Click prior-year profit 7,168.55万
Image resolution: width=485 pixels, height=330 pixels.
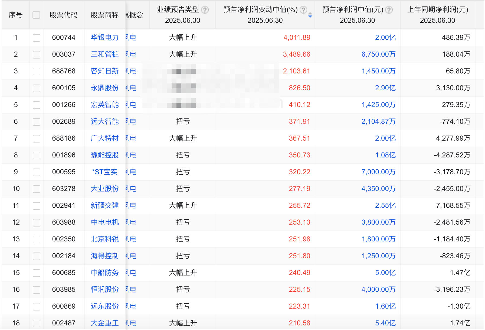[453, 205]
